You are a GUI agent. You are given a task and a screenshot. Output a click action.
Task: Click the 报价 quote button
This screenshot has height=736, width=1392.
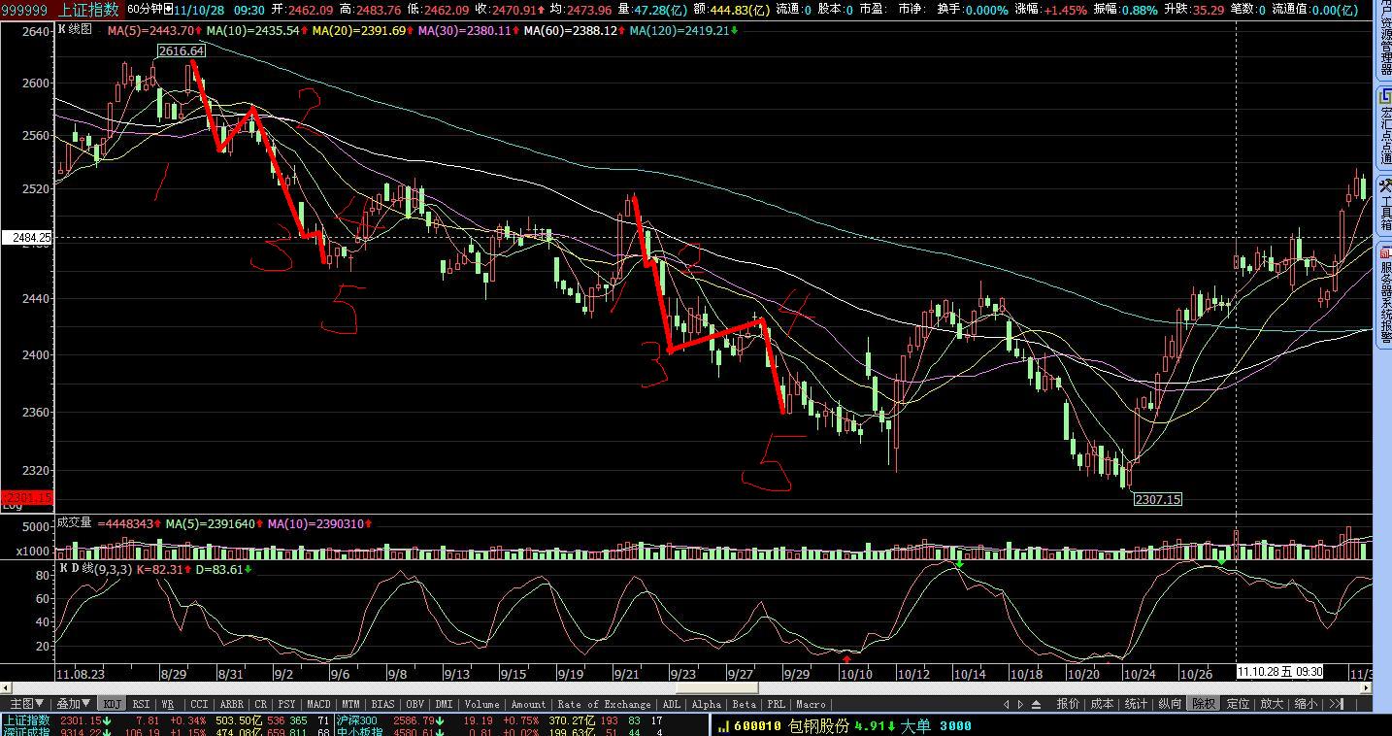point(1068,704)
